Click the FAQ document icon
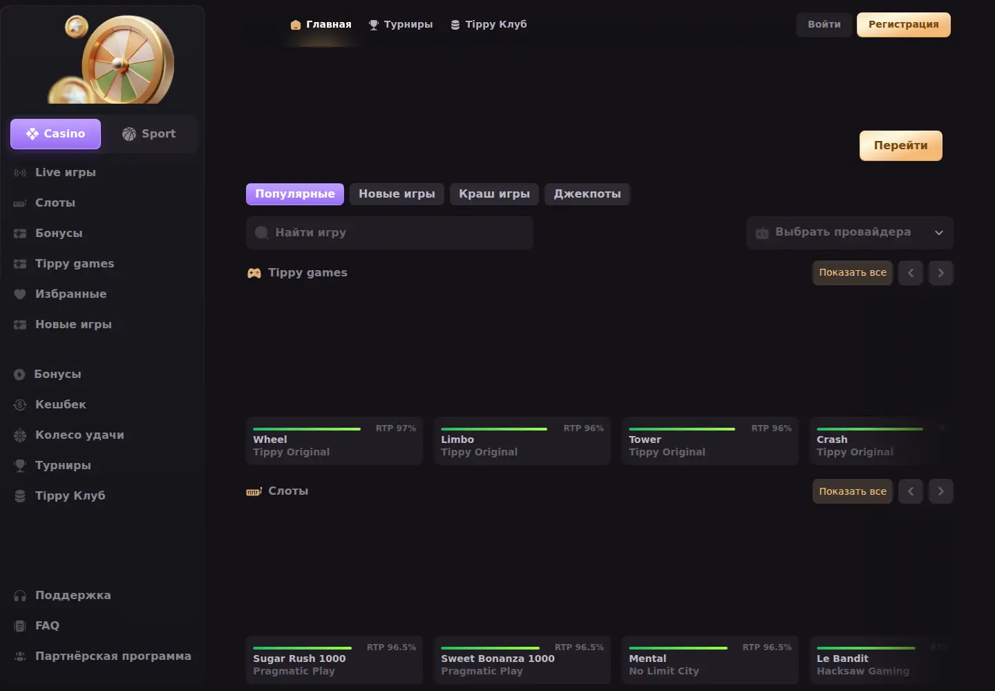 click(20, 626)
